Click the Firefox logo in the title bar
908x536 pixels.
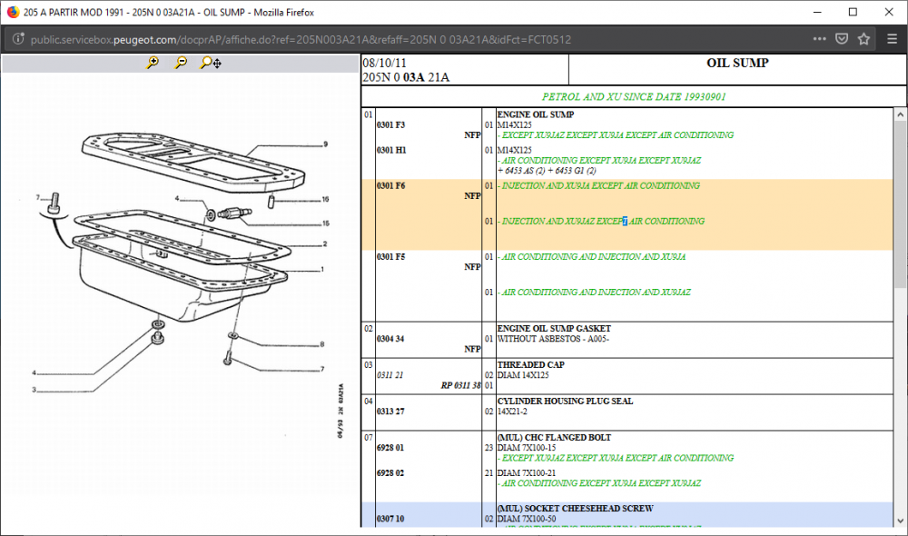pos(13,12)
